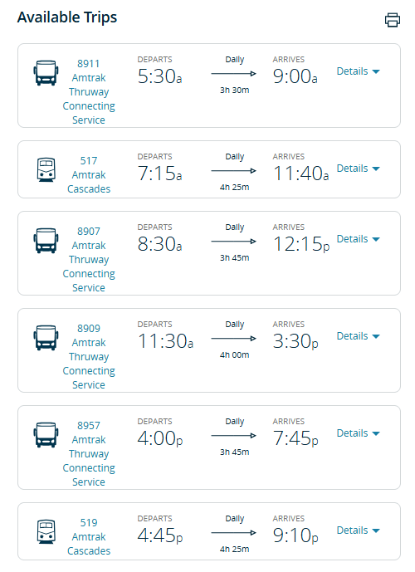Click the train icon for 517 Cascades

(x=46, y=169)
